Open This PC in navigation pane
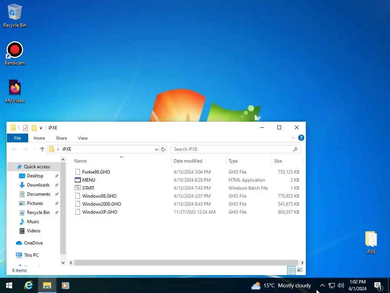The image size is (390, 293). point(31,255)
